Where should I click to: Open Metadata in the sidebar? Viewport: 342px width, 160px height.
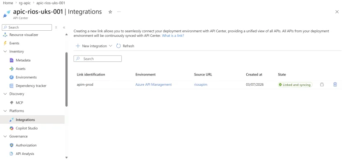[x=23, y=60]
